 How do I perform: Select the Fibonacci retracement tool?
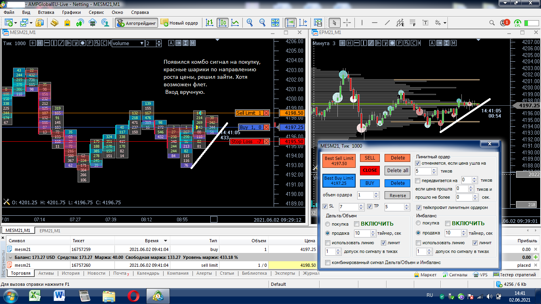tap(413, 23)
